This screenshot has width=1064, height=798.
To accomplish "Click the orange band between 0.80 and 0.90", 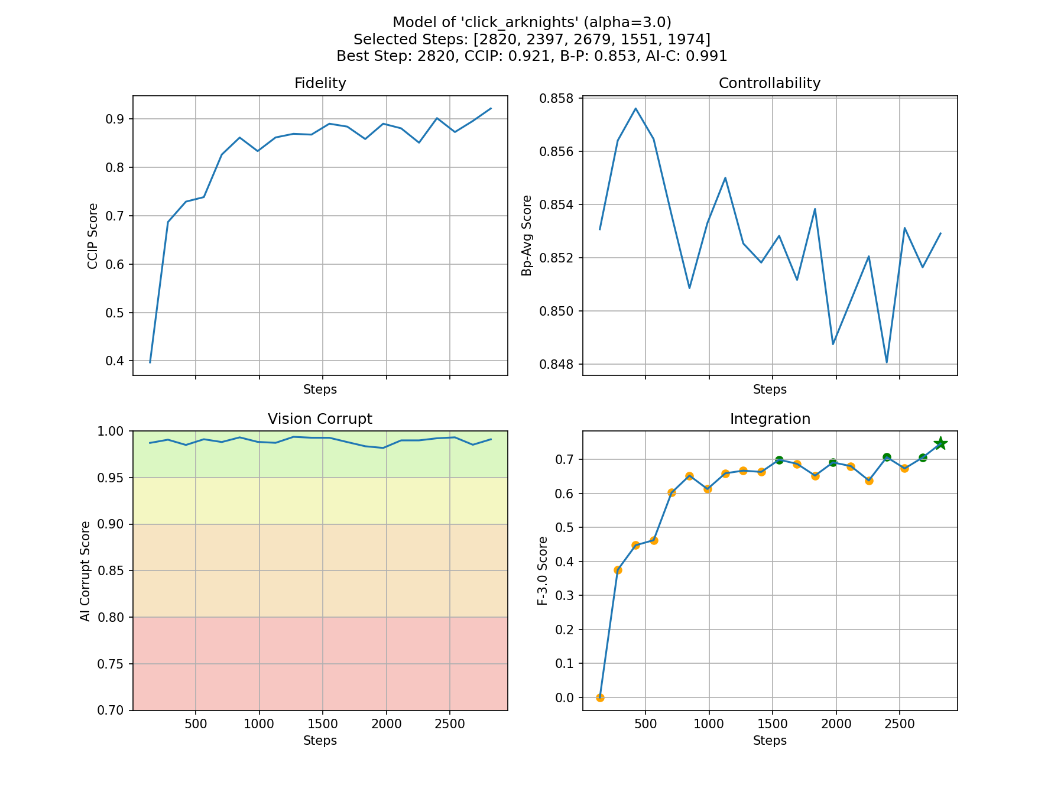I will pos(320,570).
